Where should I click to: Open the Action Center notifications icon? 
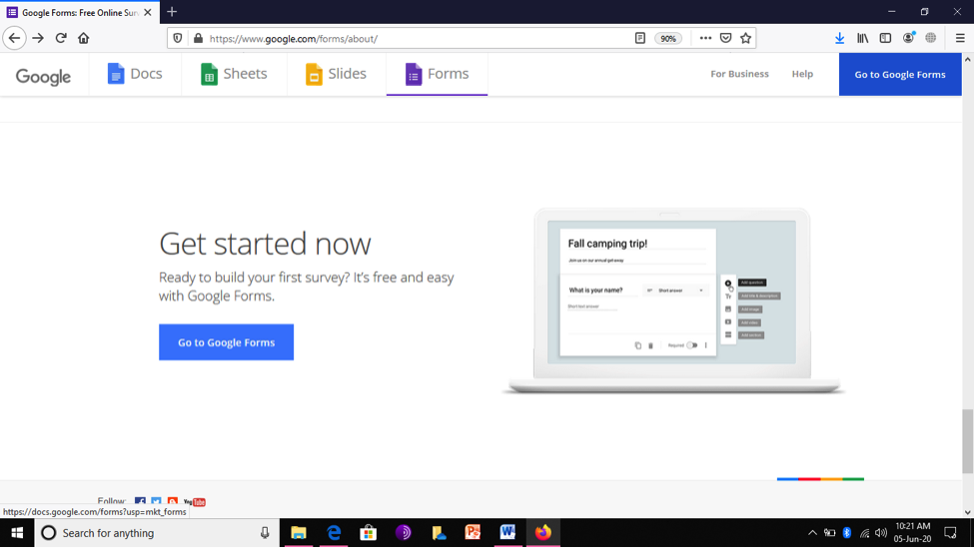[x=950, y=533]
